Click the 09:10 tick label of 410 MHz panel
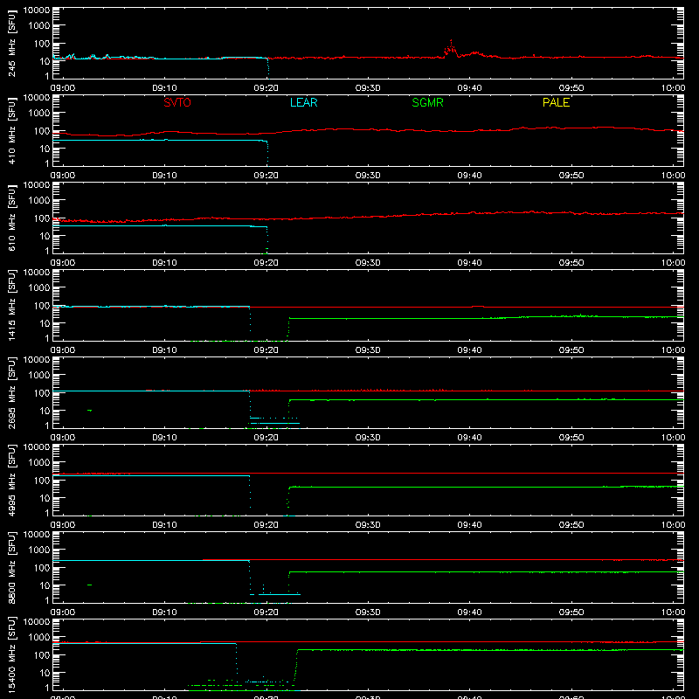 click(164, 176)
